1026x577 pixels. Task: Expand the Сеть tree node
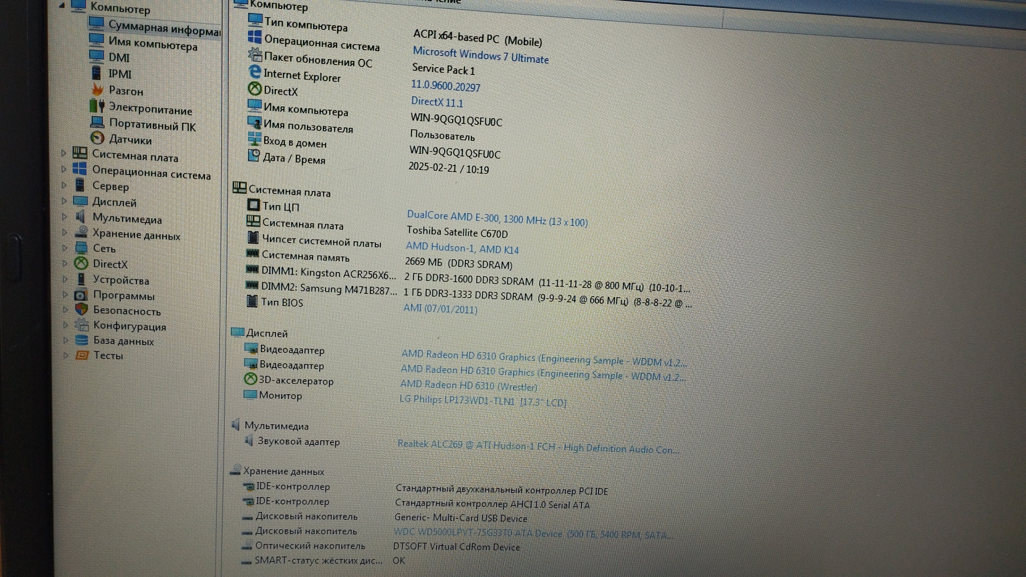click(65, 248)
